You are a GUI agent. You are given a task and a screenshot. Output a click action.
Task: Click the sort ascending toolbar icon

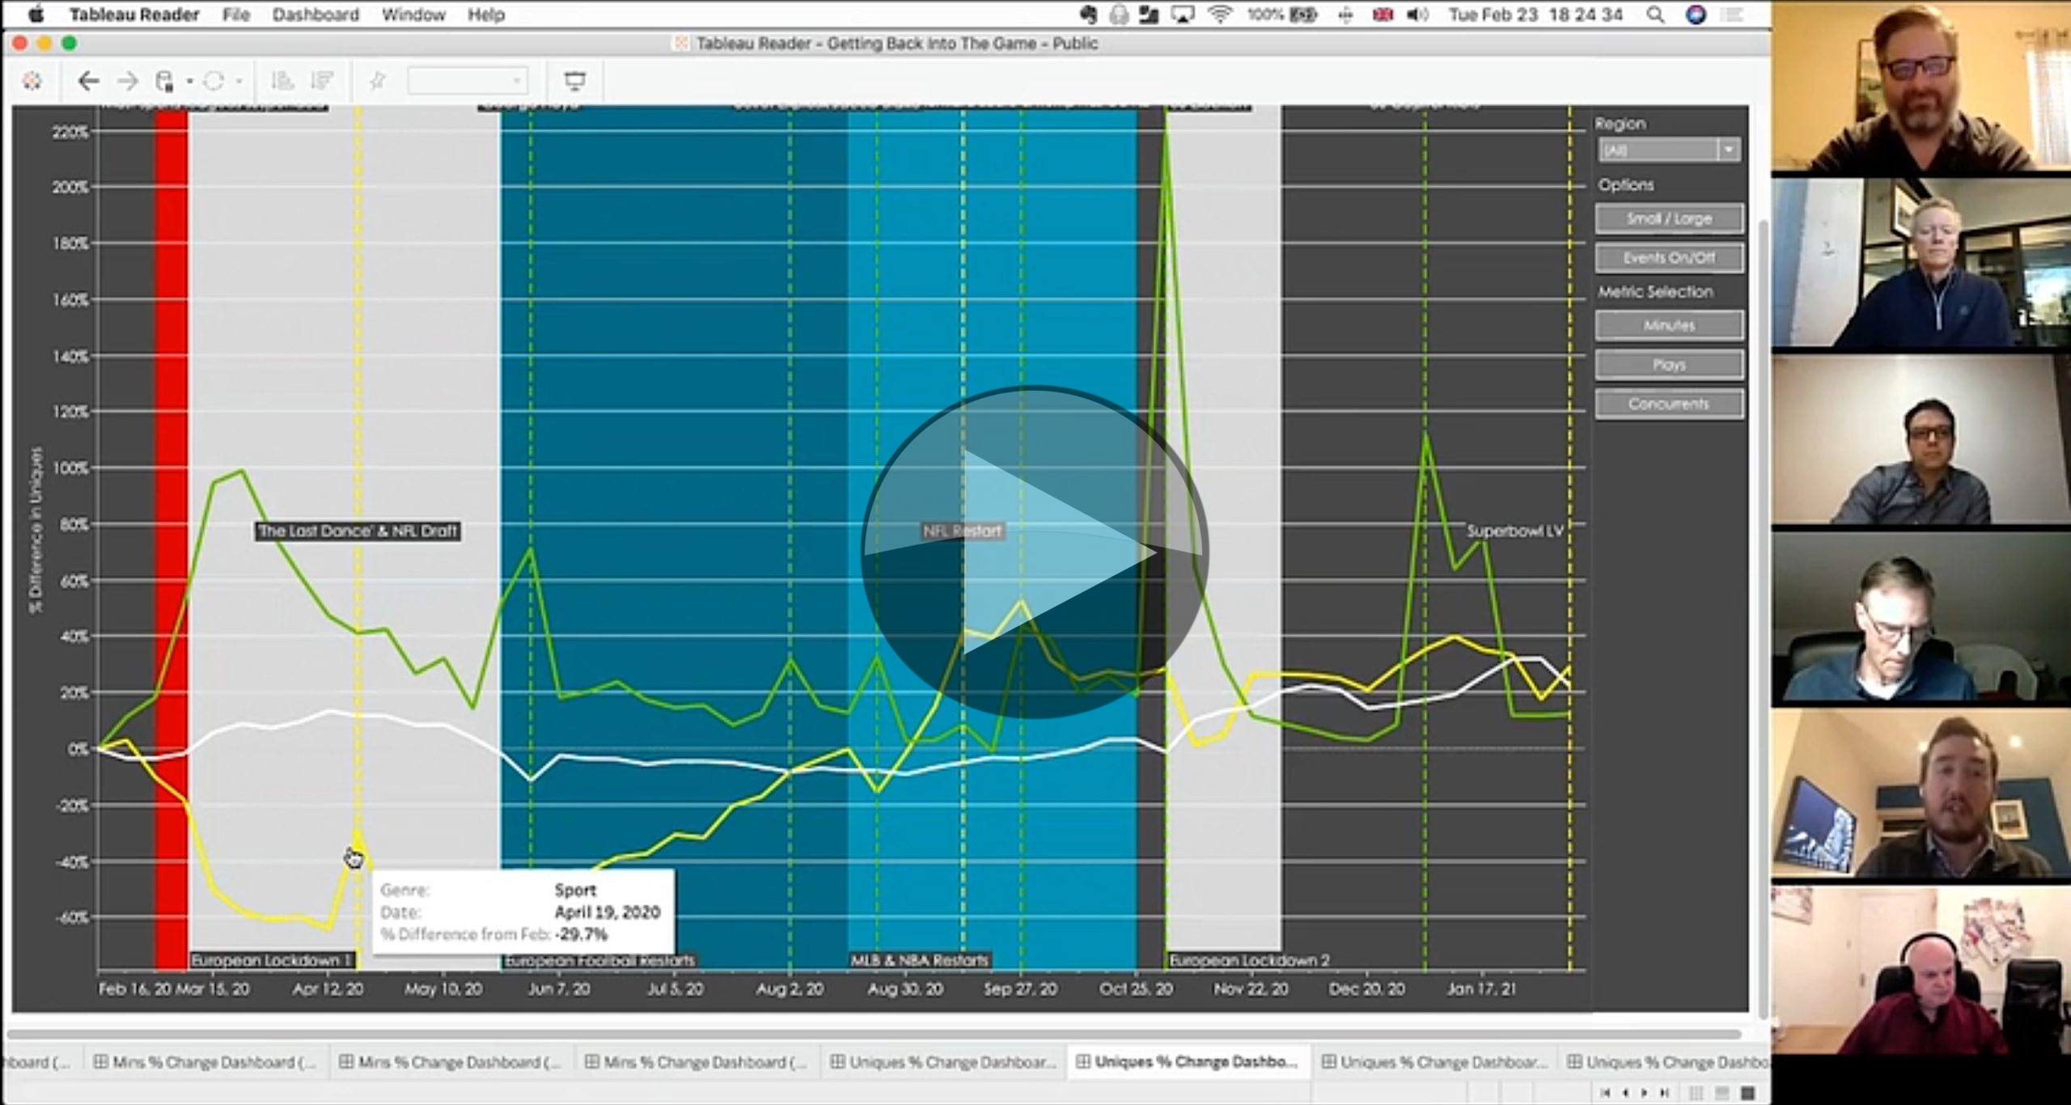pyautogui.click(x=282, y=81)
